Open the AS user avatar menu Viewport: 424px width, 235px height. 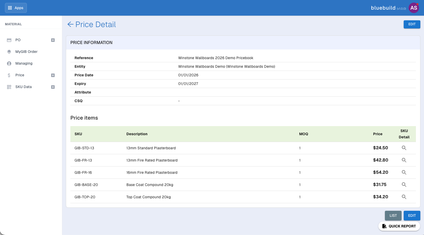tap(414, 8)
